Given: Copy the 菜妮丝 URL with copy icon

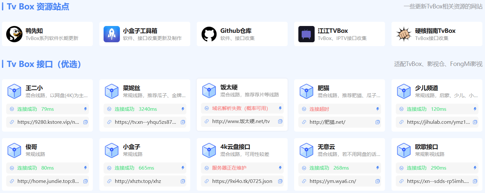Looking at the screenshot, I should pos(183,122).
